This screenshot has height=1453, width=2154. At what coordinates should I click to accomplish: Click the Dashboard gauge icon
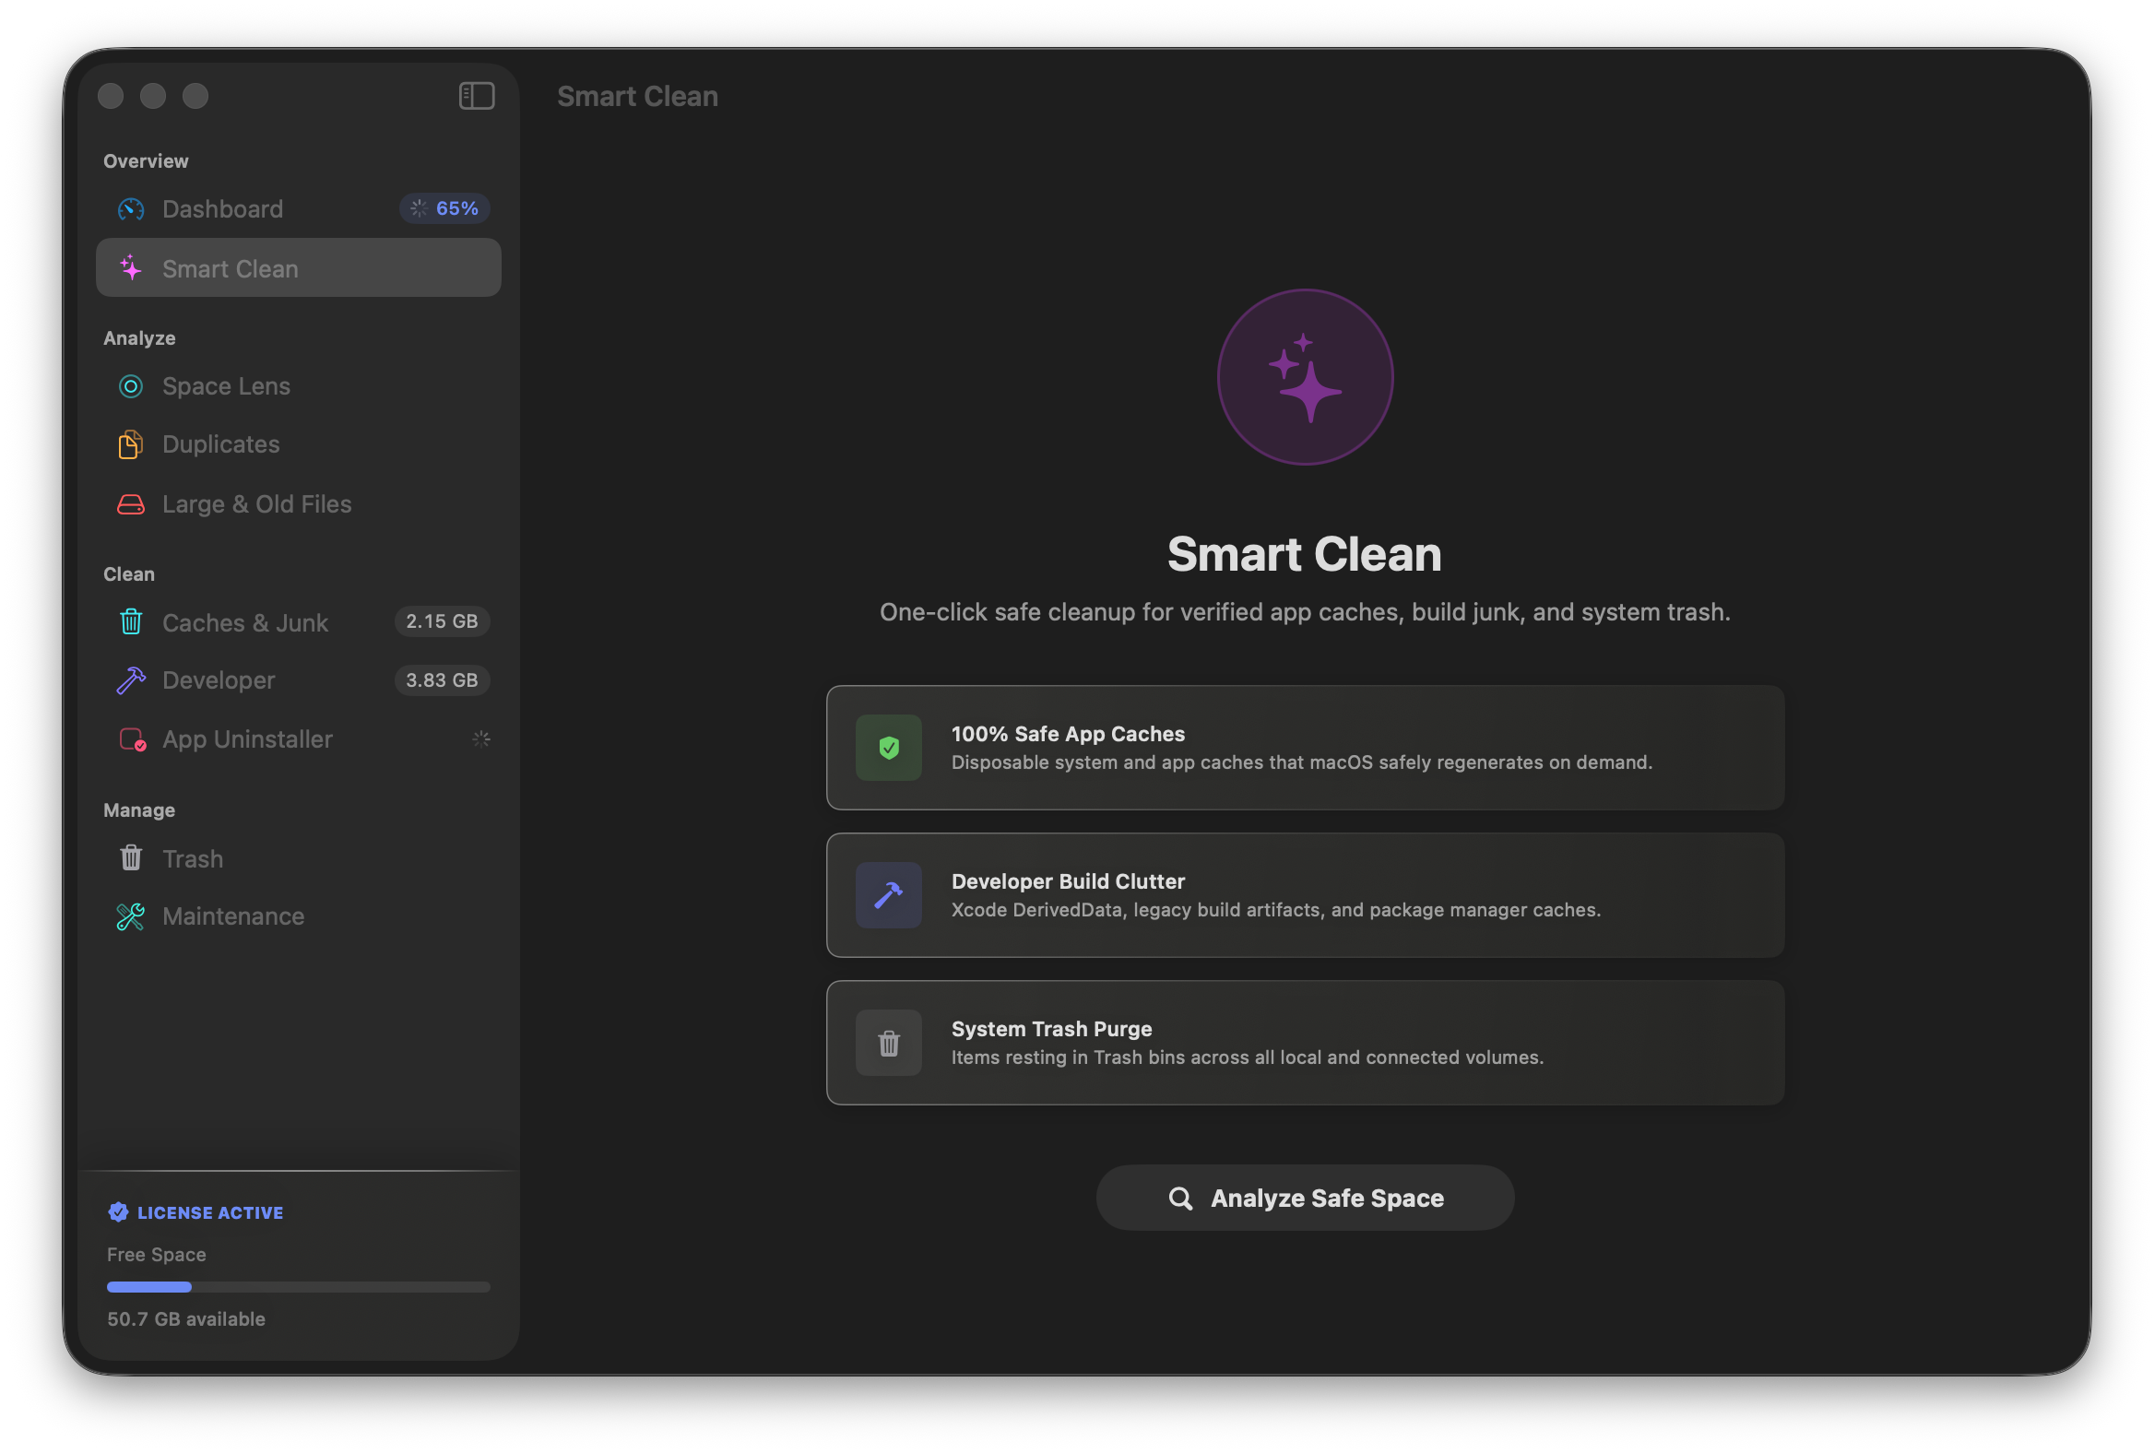131,209
